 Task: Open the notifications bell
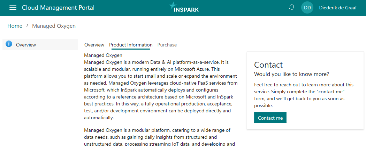pos(291,7)
